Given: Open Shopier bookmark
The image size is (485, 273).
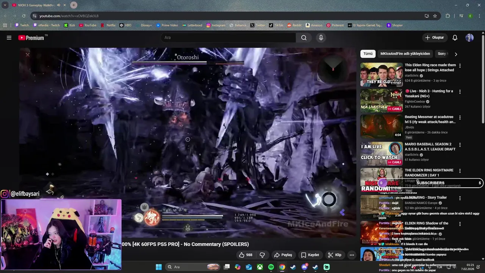Looking at the screenshot, I should (x=394, y=25).
